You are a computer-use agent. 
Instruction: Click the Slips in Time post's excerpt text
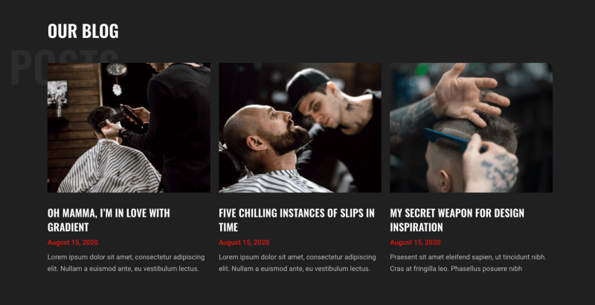click(x=297, y=263)
